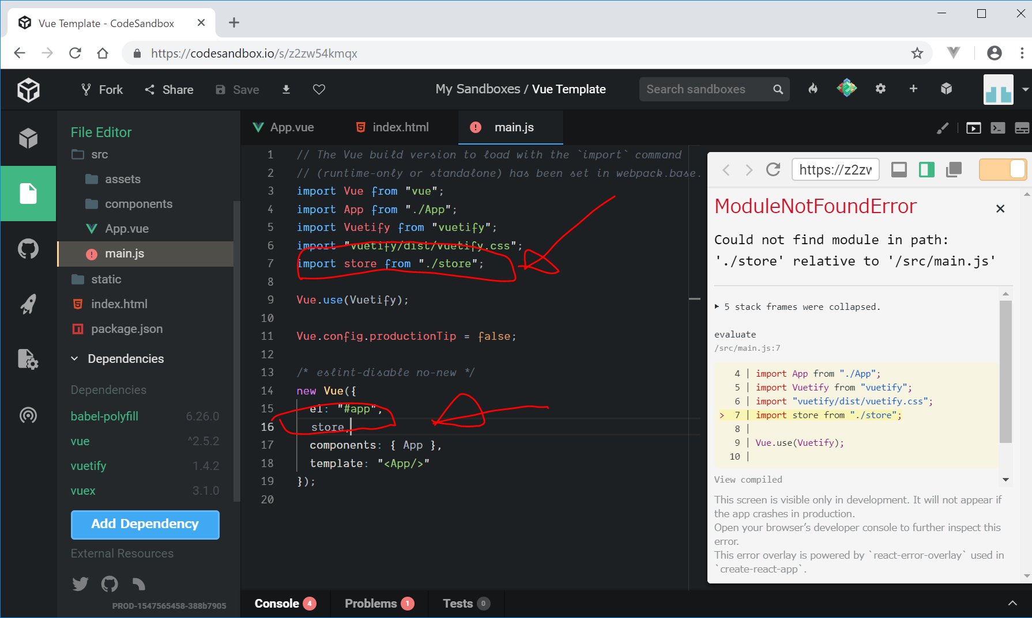The height and width of the screenshot is (618, 1032).
Task: Click the error panel vertical scrollbar
Action: click(x=1005, y=371)
